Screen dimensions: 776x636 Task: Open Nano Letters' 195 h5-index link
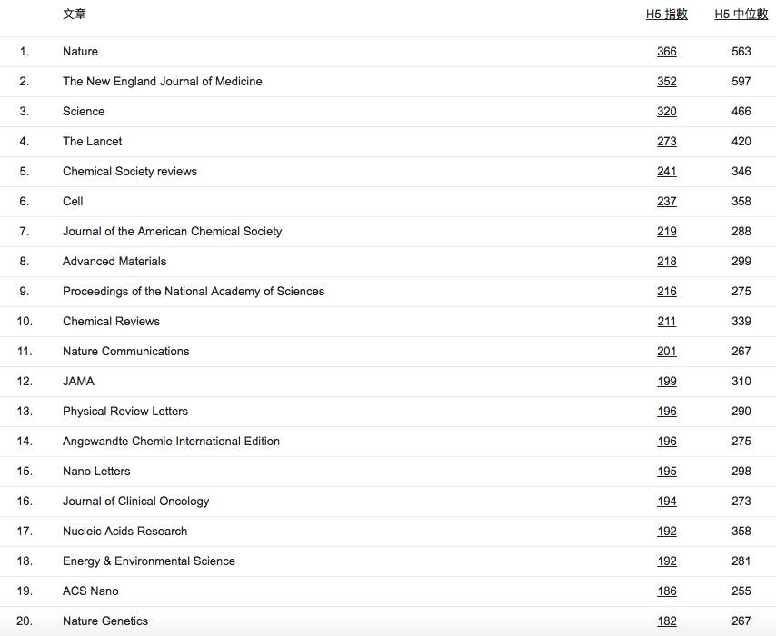pos(666,471)
